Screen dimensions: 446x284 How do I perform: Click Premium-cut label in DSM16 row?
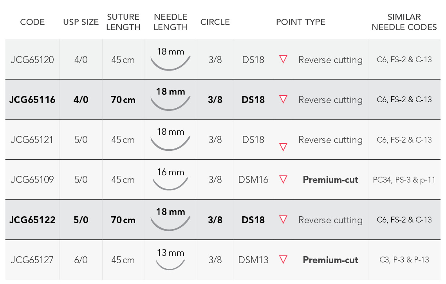(330, 179)
